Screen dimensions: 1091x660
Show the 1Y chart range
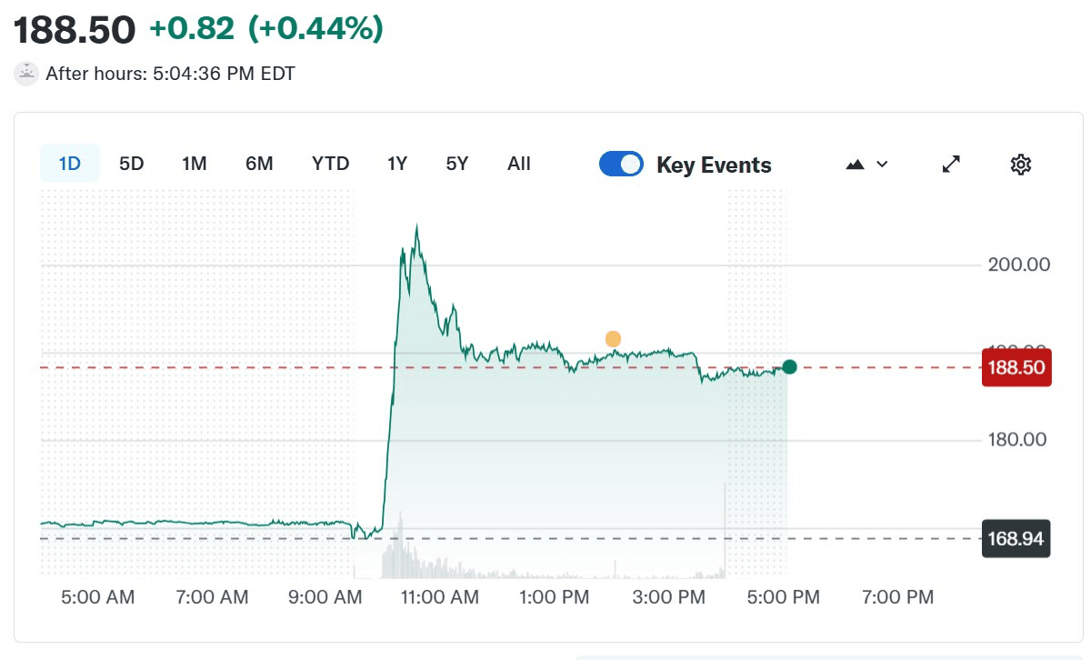tap(397, 164)
